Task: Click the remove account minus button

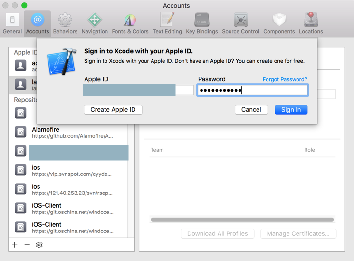Action: 27,245
